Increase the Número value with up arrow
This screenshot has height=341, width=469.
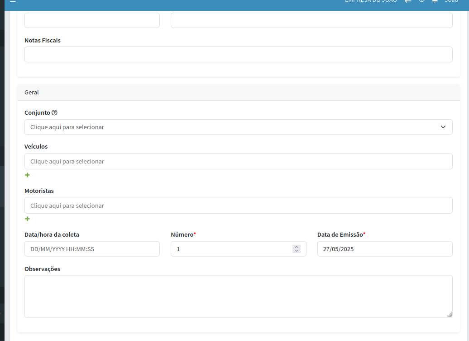tap(297, 247)
